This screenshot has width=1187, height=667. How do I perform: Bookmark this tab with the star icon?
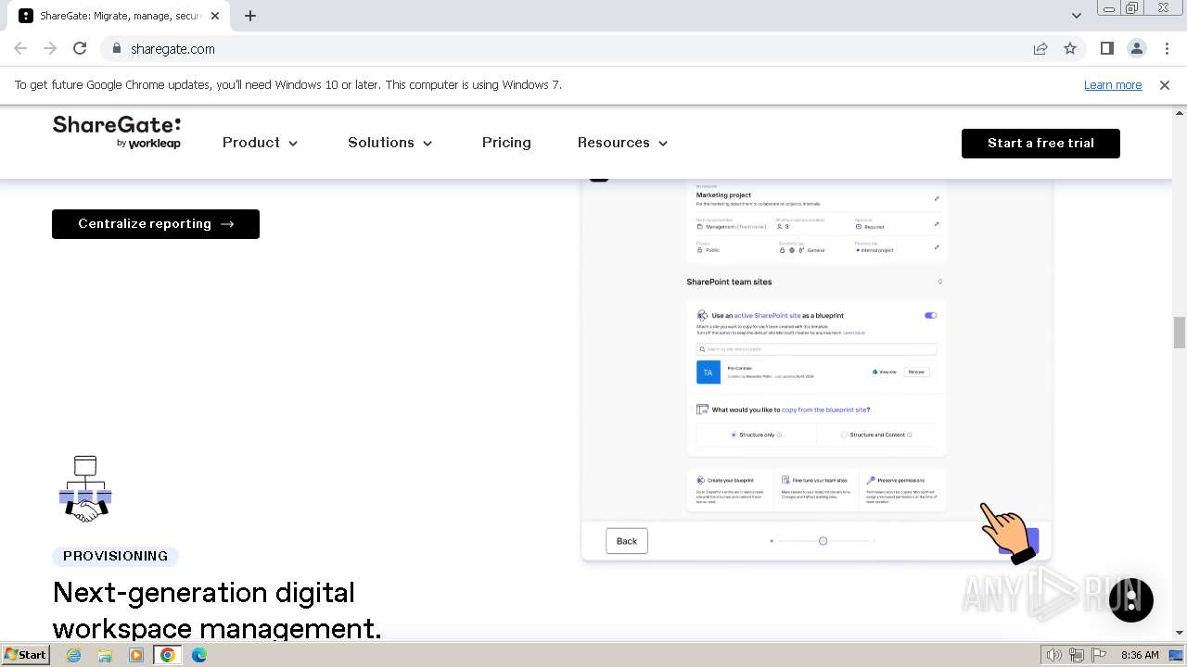(1070, 48)
